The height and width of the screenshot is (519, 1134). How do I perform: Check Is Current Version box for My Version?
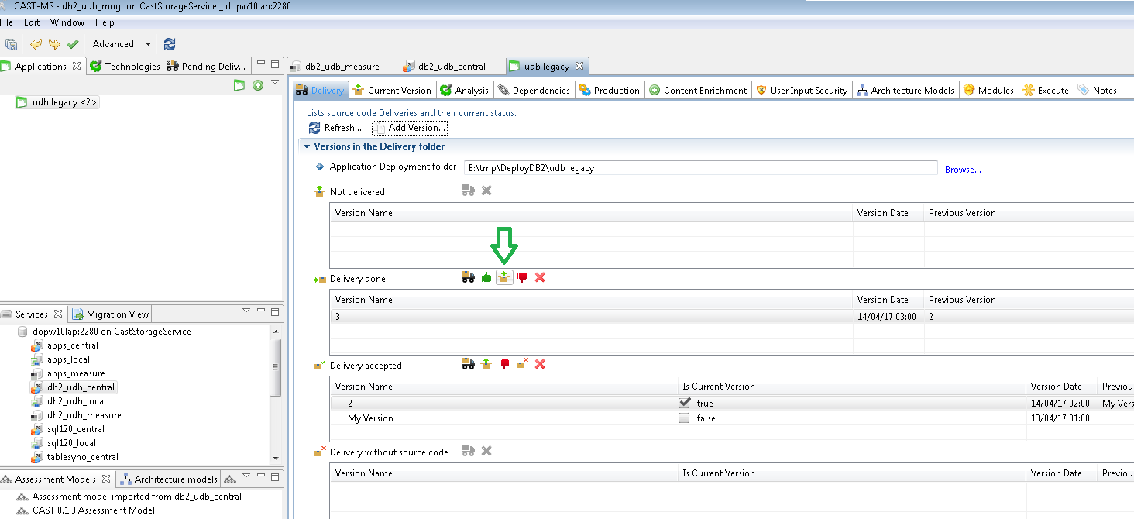(x=684, y=418)
